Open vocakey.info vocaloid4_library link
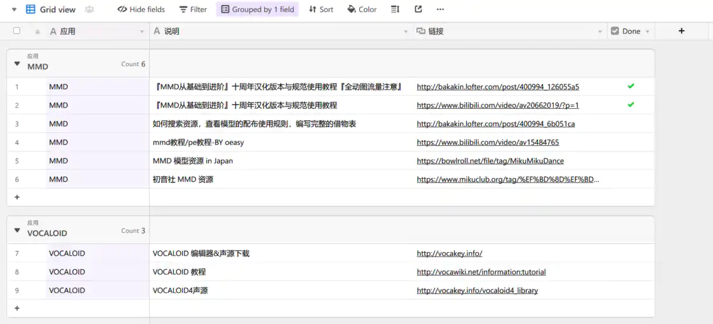This screenshot has width=713, height=324. pos(477,291)
